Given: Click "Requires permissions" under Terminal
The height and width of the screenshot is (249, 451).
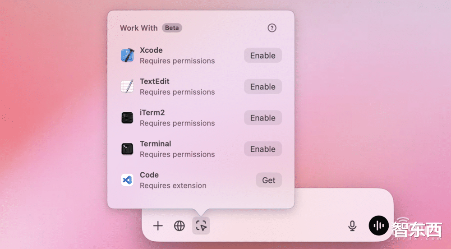Looking at the screenshot, I should pyautogui.click(x=177, y=154).
